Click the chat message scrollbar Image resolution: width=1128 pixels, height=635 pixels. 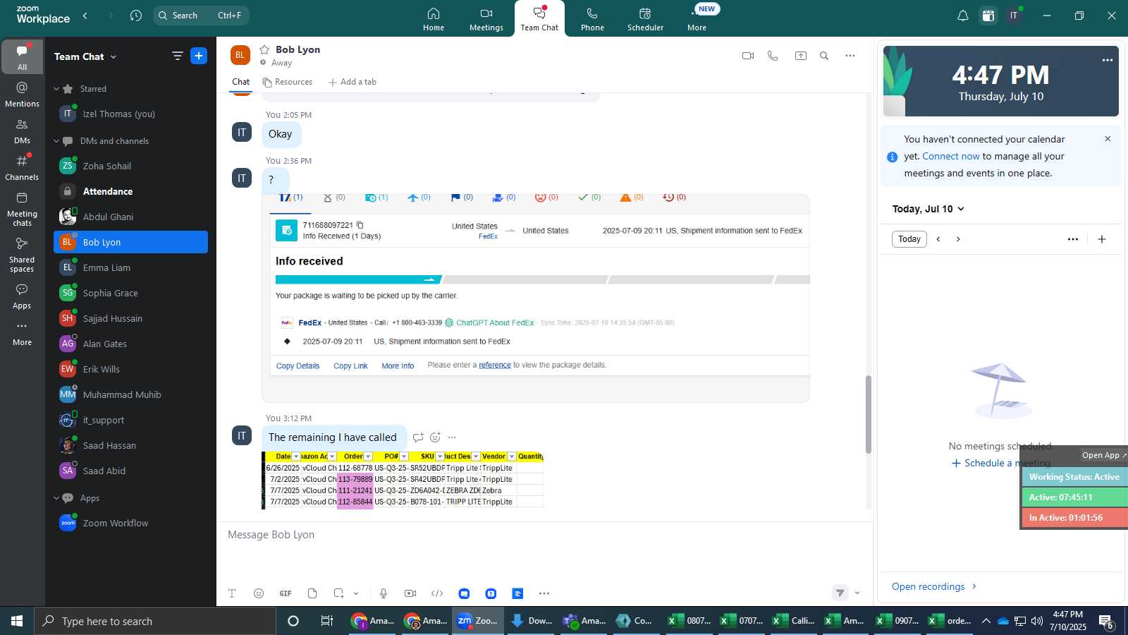tap(869, 415)
